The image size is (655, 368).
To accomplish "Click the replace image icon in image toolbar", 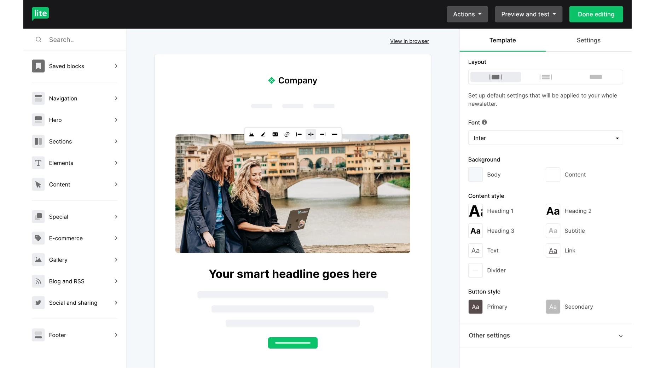I will coord(251,134).
